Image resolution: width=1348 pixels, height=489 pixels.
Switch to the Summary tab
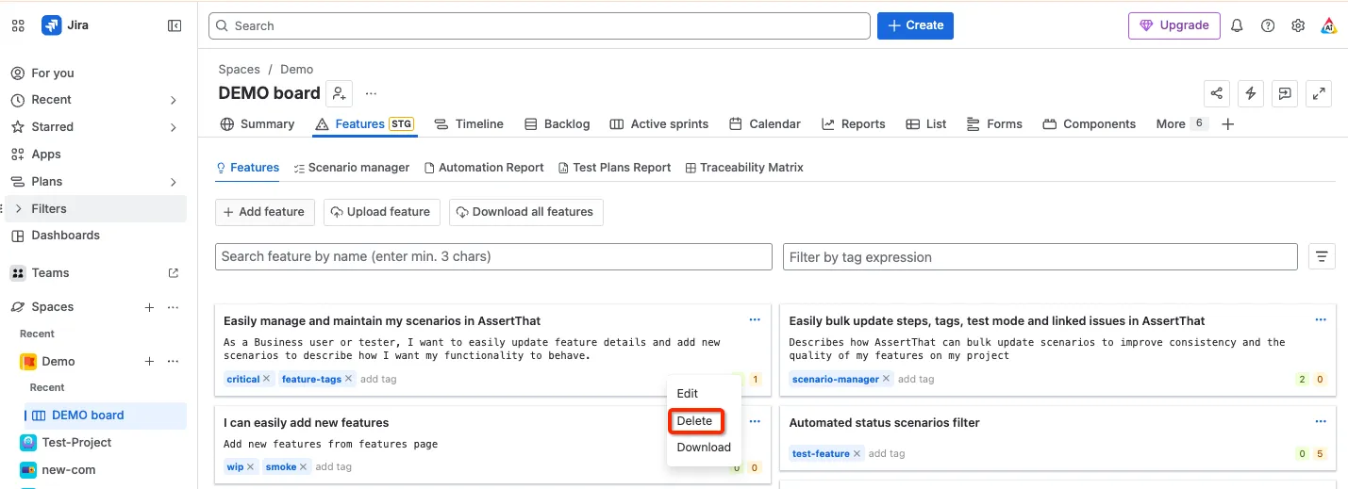pos(257,124)
